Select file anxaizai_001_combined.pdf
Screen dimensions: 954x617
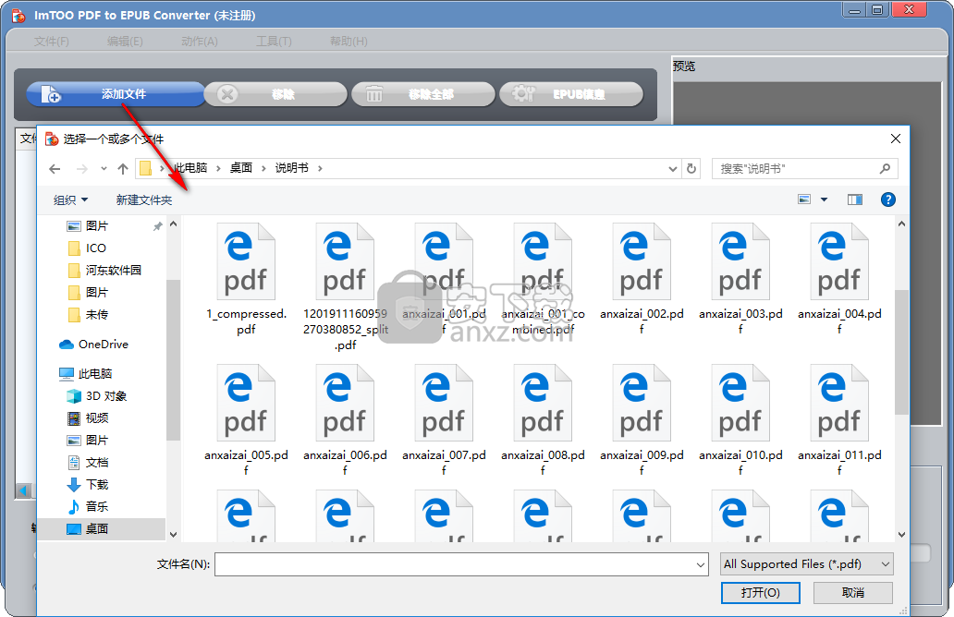pyautogui.click(x=543, y=278)
